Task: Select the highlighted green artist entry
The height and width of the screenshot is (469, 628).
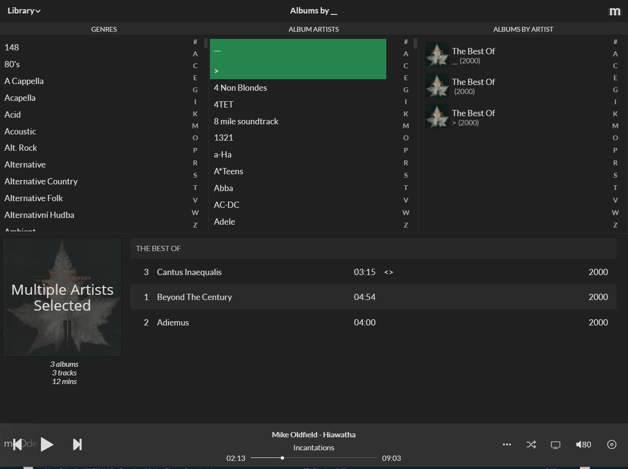Action: click(298, 59)
